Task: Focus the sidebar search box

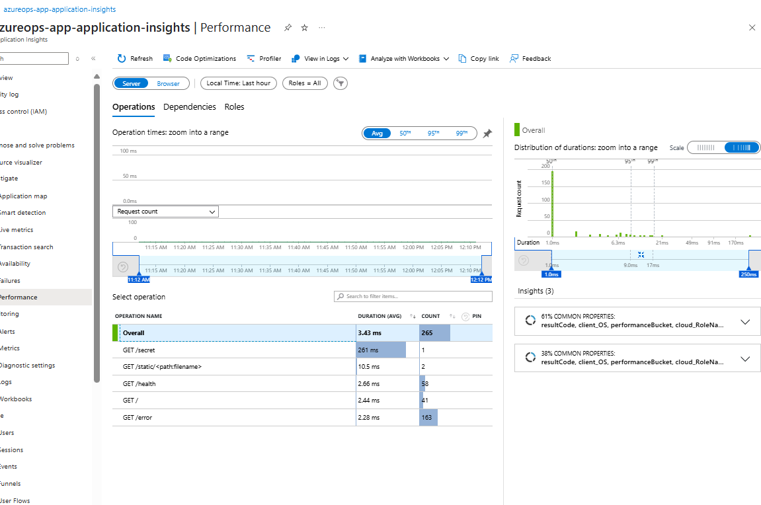Action: click(34, 59)
